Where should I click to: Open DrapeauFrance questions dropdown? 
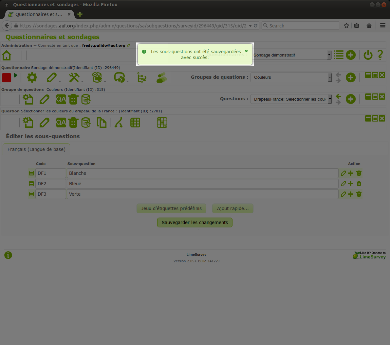291,99
